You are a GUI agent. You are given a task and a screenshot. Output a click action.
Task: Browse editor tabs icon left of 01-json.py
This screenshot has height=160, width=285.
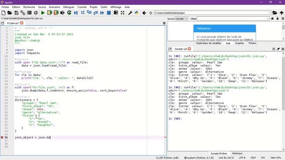[2, 23]
